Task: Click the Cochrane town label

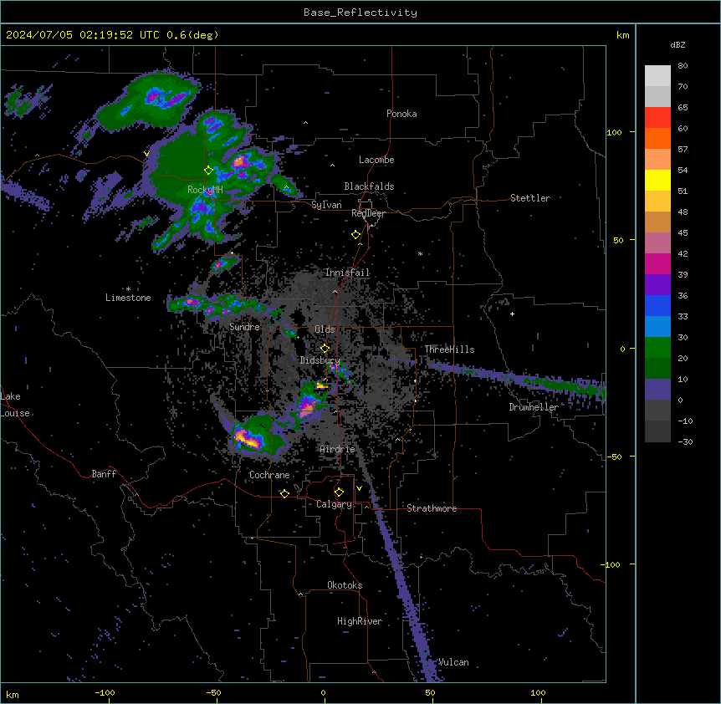Action: 269,475
